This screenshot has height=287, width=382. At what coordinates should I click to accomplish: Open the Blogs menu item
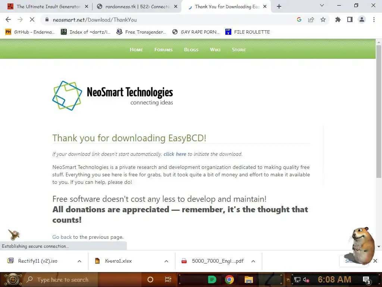(191, 50)
